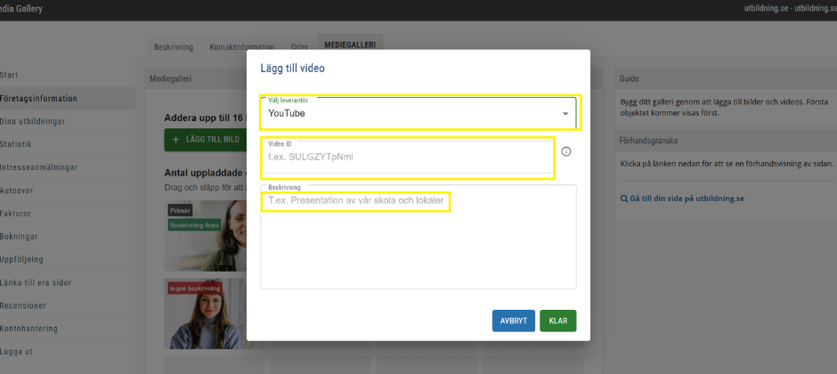Open the Kontaktinformation tab

242,47
